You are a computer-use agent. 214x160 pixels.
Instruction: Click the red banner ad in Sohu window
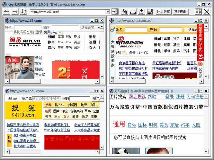72,142
